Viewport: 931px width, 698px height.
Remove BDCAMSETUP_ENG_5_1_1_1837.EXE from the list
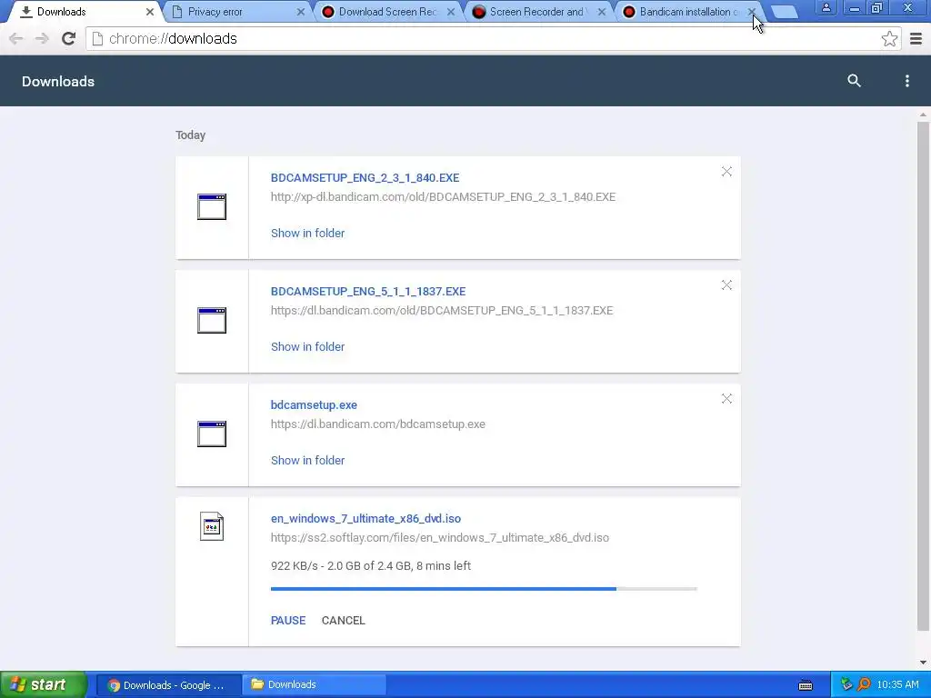pyautogui.click(x=726, y=284)
